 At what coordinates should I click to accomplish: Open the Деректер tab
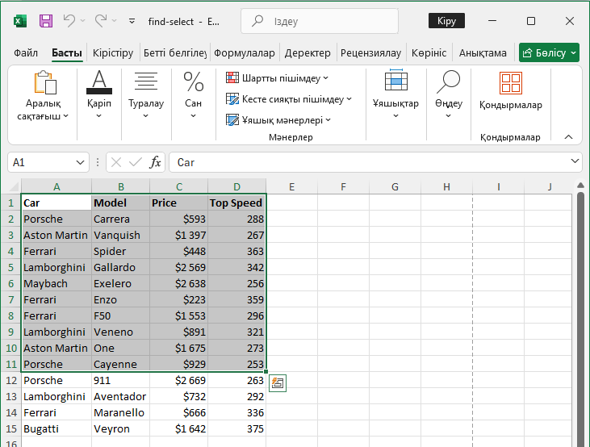(x=308, y=52)
